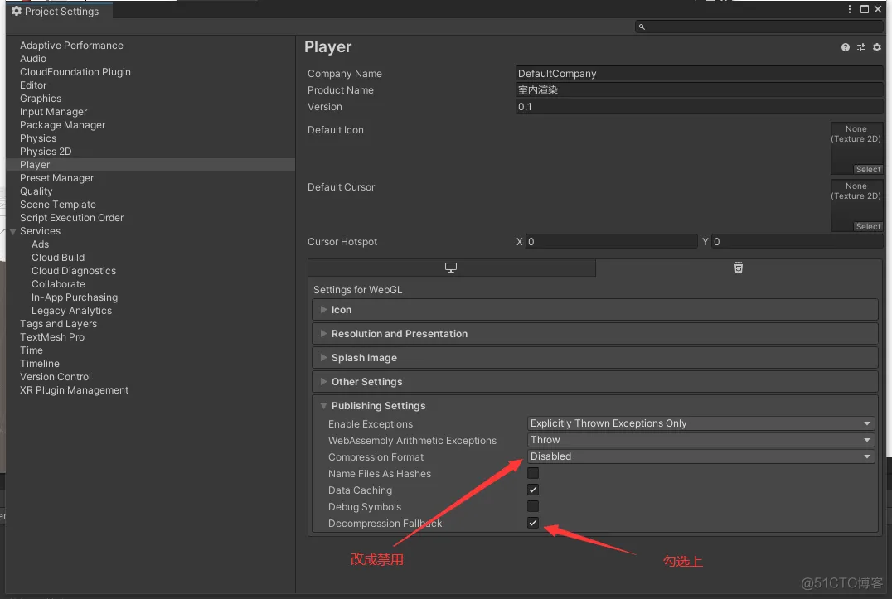Select the WebGL HTML5 platform tab
Screen dimensions: 892x599
point(738,268)
